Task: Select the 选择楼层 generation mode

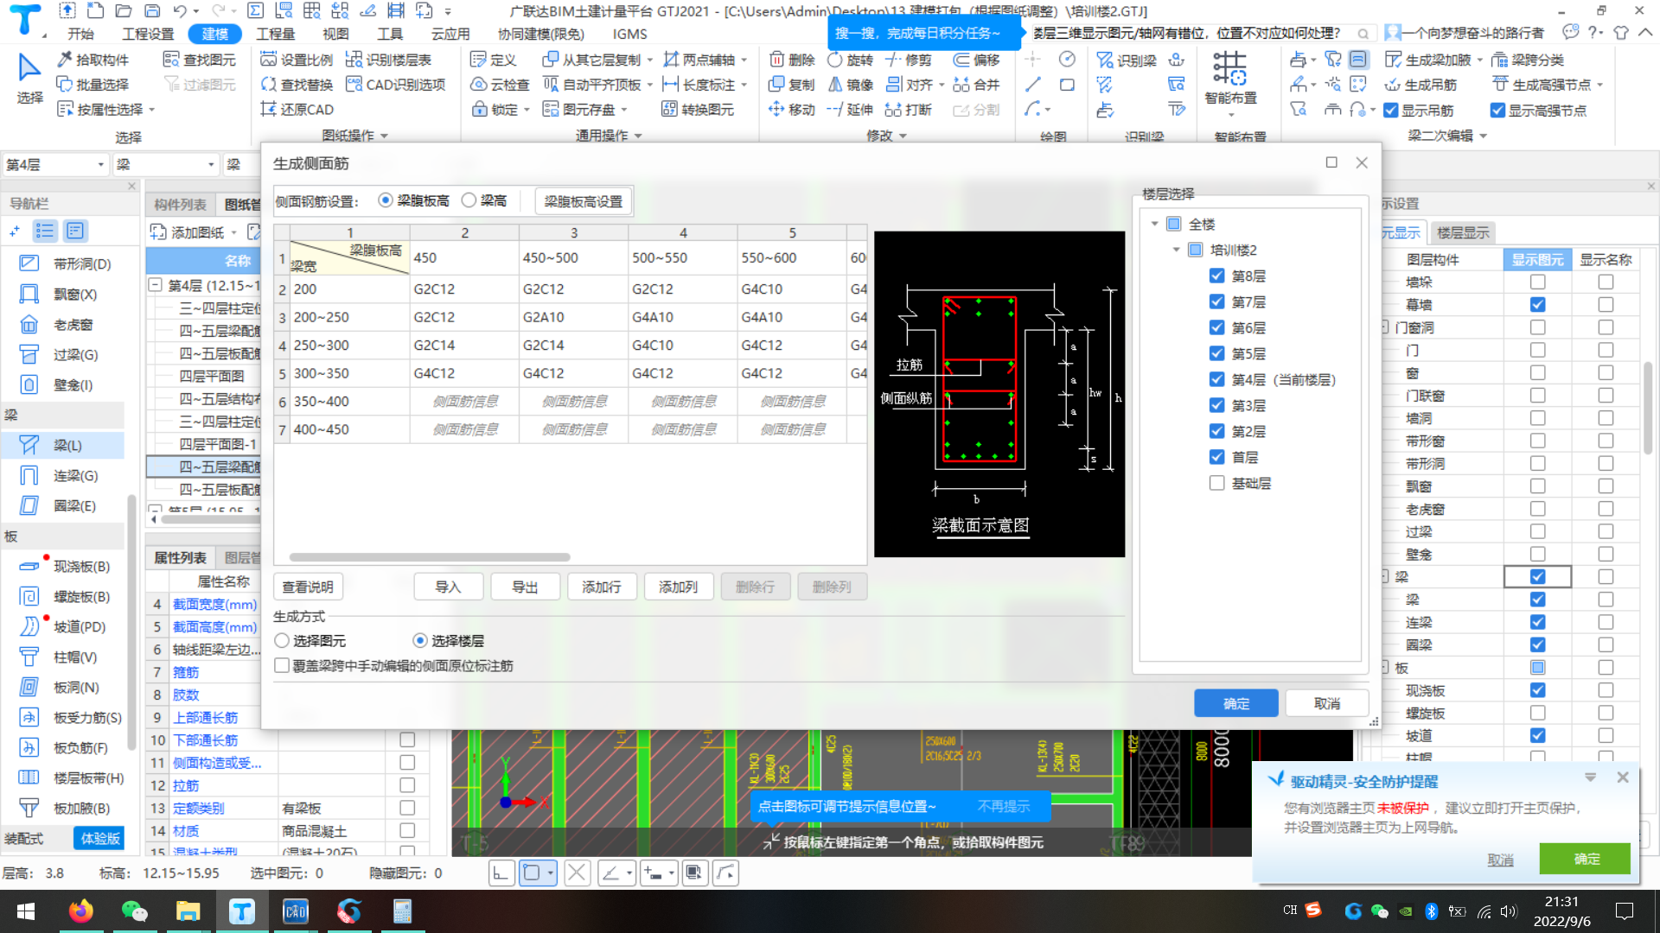Action: (420, 641)
